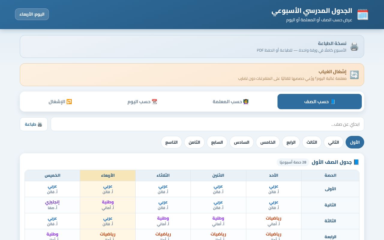Choose the الثامن grade chip
The image size is (384, 240).
(x=194, y=142)
